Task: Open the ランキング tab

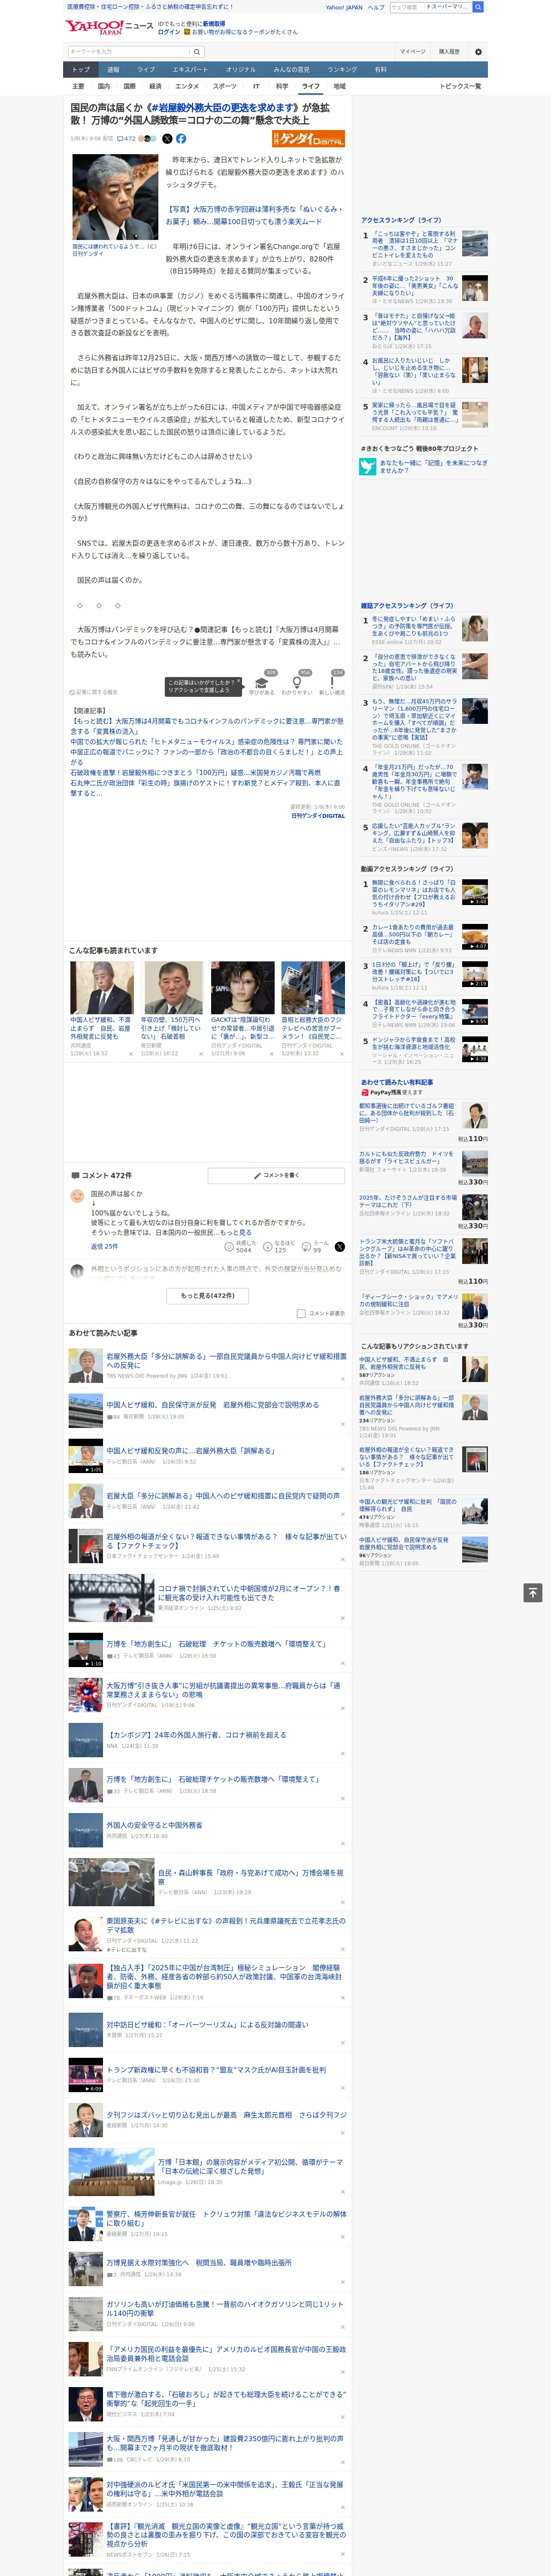Action: click(x=343, y=70)
